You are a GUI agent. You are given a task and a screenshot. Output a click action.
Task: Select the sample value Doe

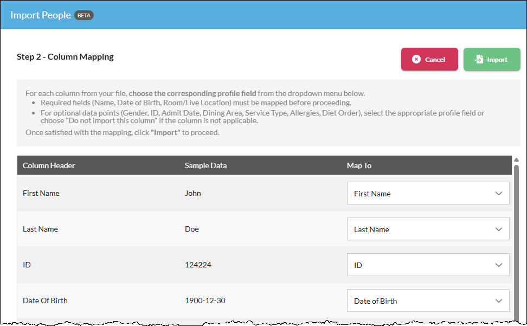191,229
